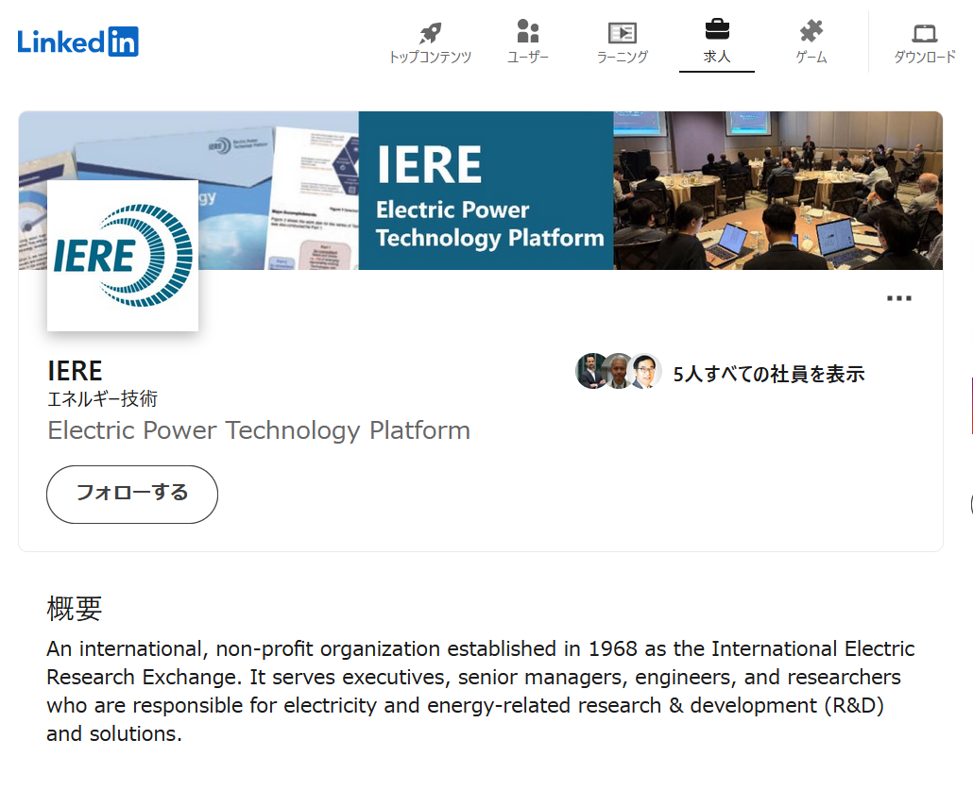The height and width of the screenshot is (790, 973).
Task: Open Top Content via rocket icon
Action: (x=430, y=34)
